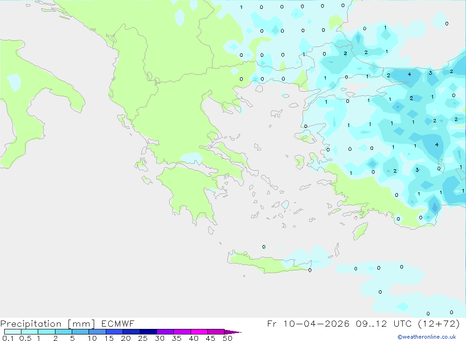Click the '15' legend scale label

[109, 338]
